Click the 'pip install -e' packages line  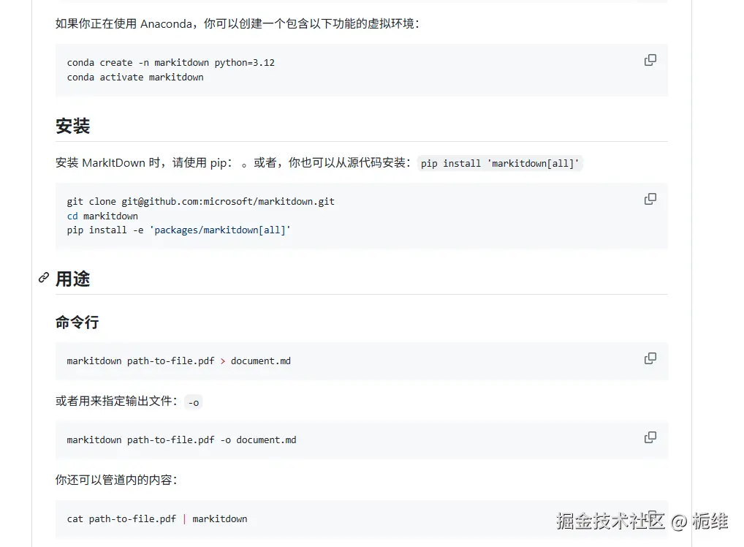pos(179,230)
